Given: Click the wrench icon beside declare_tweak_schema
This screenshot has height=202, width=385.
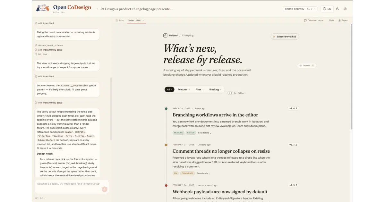Looking at the screenshot, I should (x=36, y=46).
